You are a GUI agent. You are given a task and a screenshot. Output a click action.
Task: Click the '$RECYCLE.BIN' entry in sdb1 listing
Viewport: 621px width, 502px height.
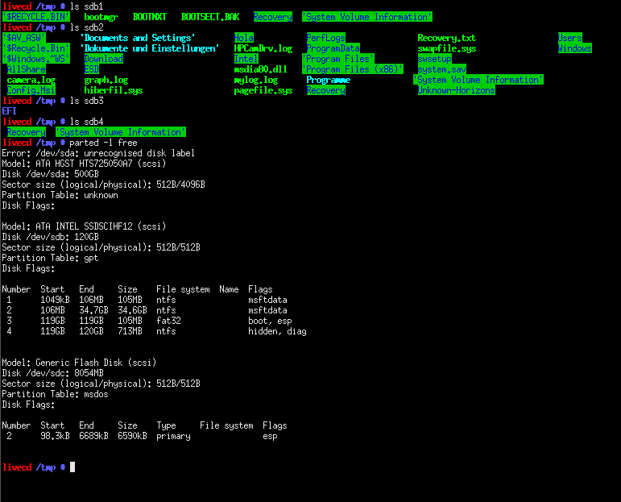pyautogui.click(x=36, y=17)
